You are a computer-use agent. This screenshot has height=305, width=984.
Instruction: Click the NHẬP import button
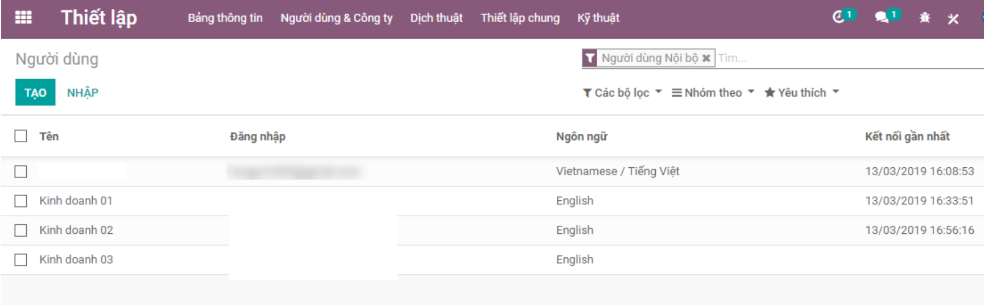[82, 93]
